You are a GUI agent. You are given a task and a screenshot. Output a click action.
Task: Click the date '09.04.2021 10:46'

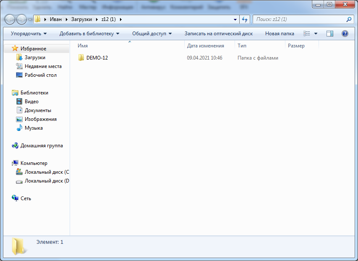pyautogui.click(x=204, y=58)
